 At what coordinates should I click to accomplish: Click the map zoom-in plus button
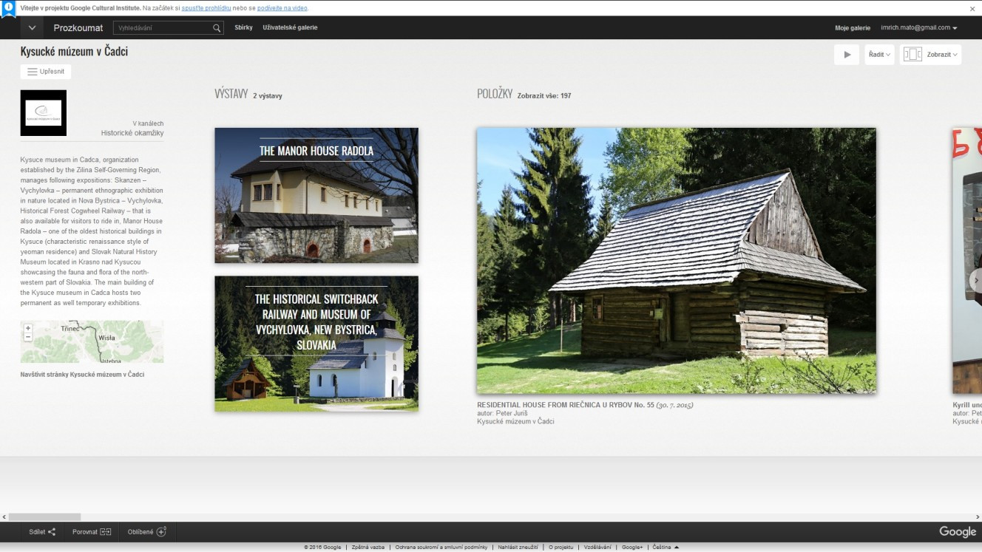(x=28, y=328)
